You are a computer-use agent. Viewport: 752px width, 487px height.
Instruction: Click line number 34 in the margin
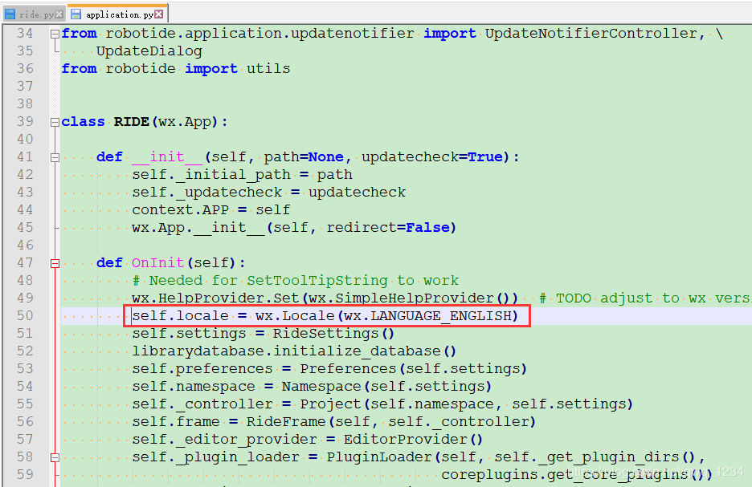(25, 34)
